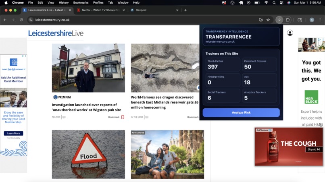325x182 pixels.
Task: Open the Bookmarks menu
Action: (81, 3)
